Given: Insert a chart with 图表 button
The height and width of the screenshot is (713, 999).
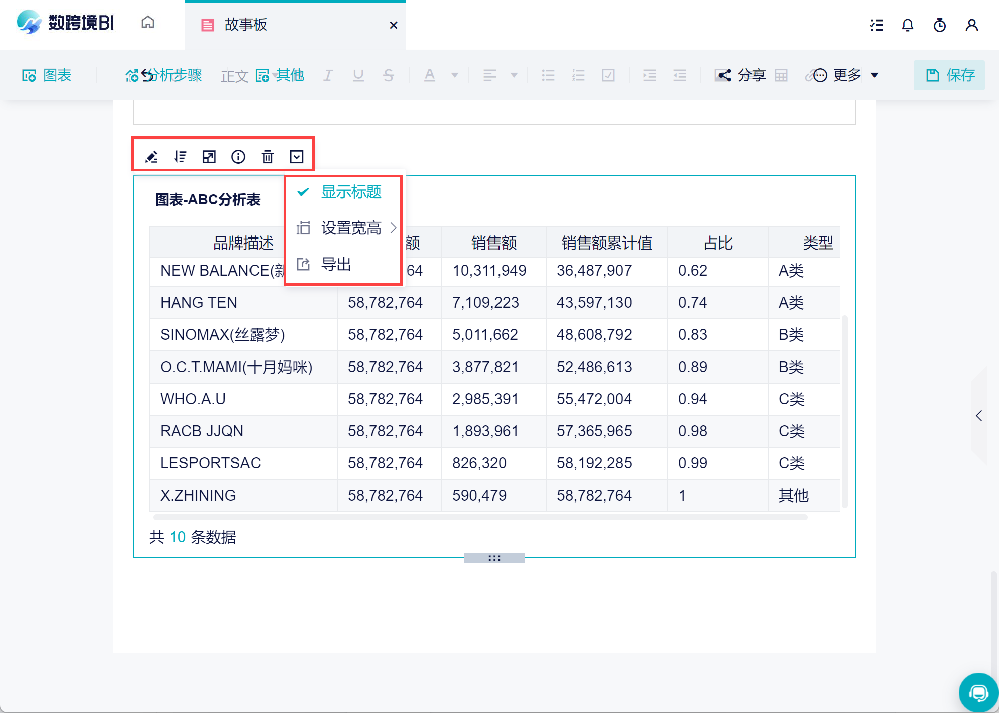Looking at the screenshot, I should click(x=47, y=75).
